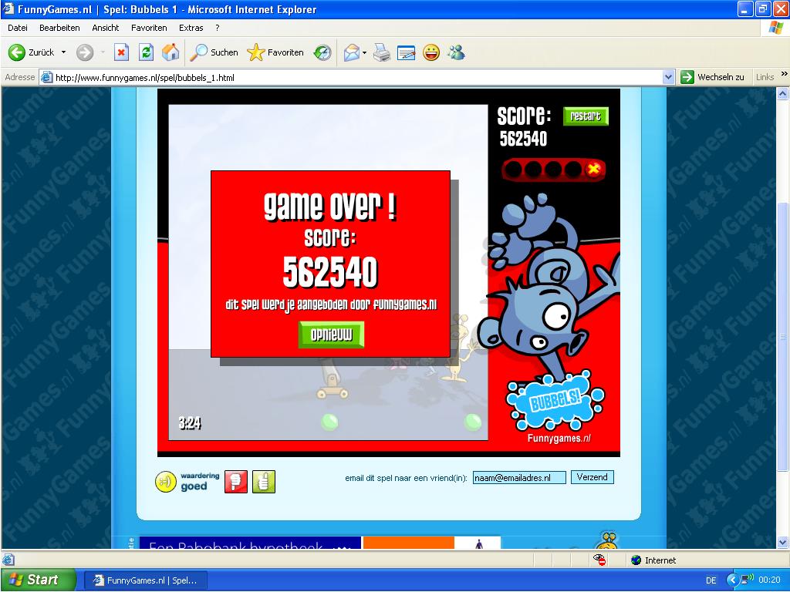The height and width of the screenshot is (592, 790).
Task: Click the page scrollbar down arrow
Action: click(782, 542)
